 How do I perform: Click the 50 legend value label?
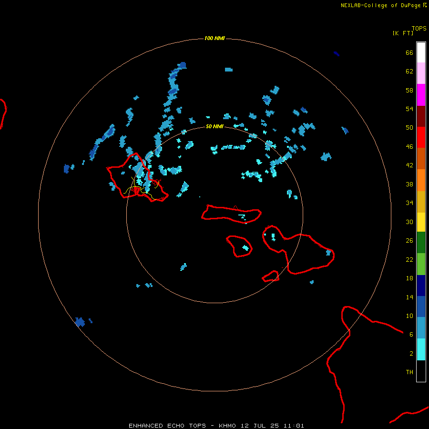[x=409, y=127]
